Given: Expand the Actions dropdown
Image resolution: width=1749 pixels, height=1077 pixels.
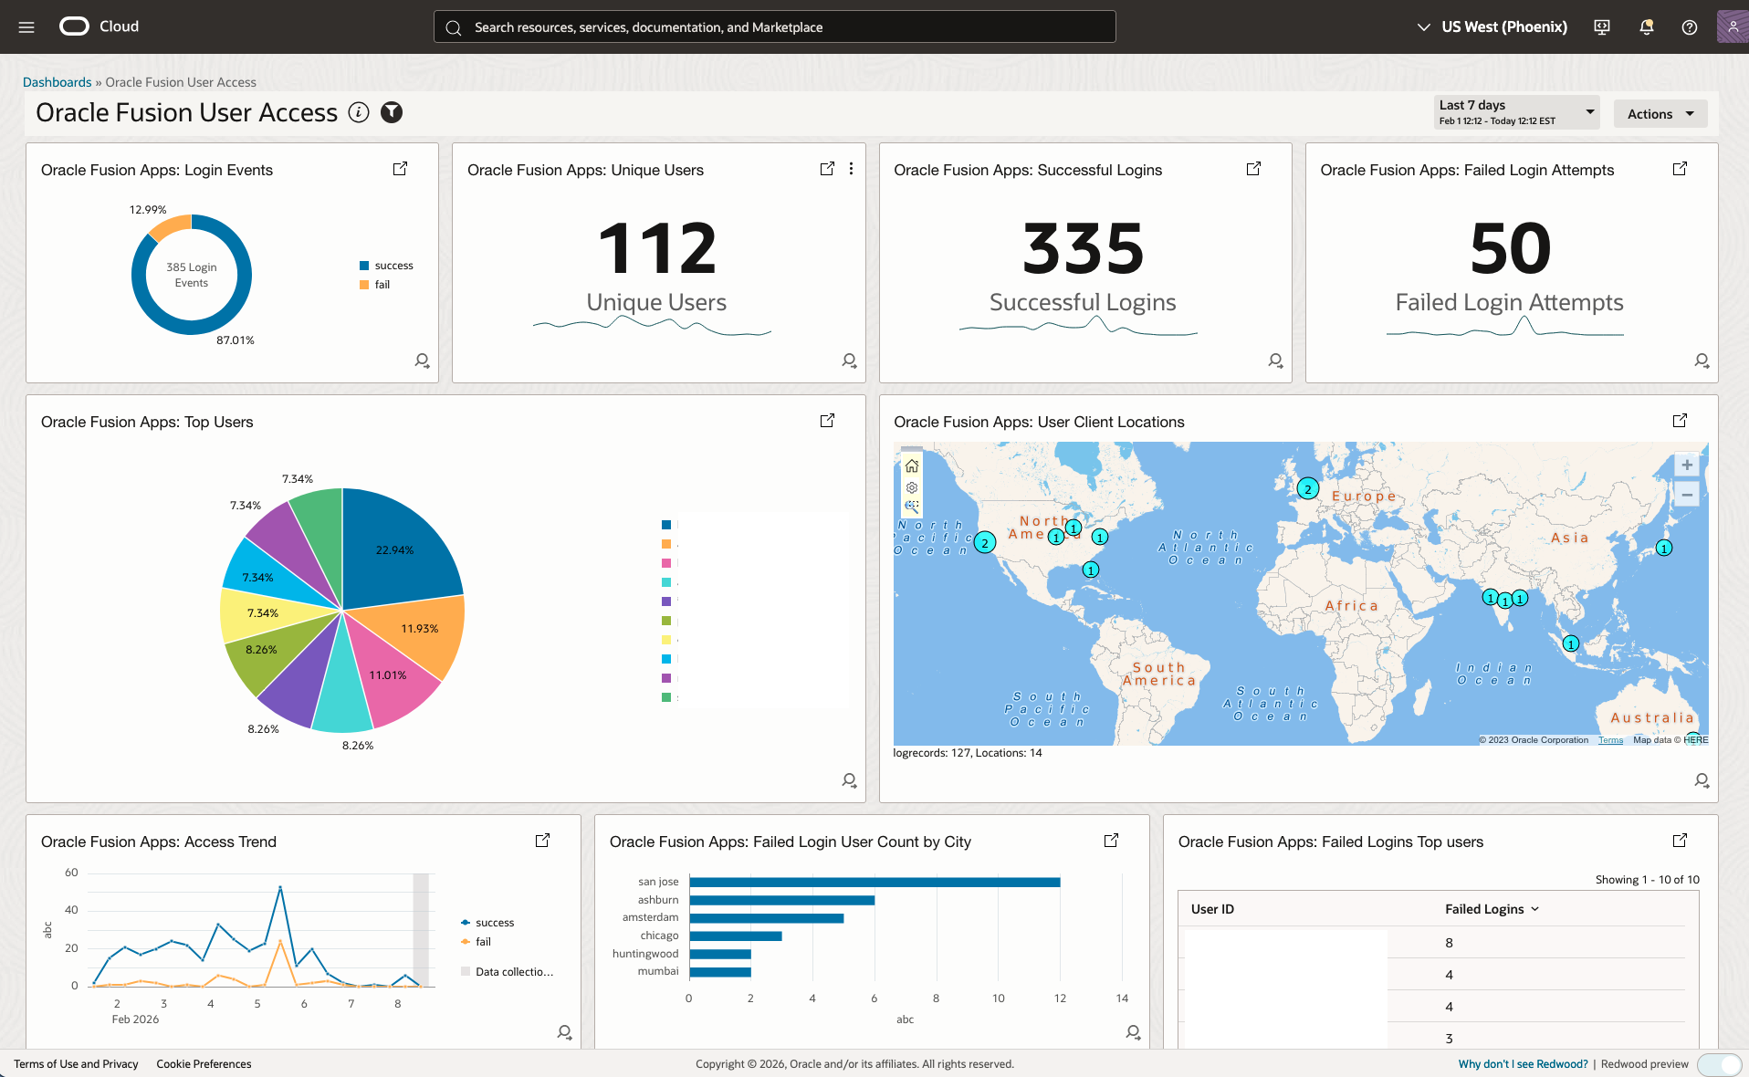Looking at the screenshot, I should 1660,113.
